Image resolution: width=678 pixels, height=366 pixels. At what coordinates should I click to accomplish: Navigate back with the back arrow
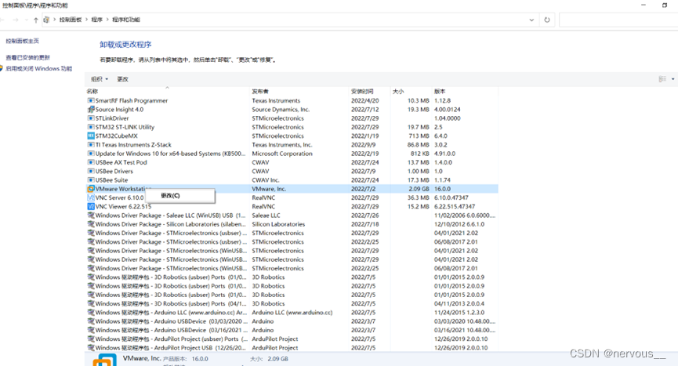[x=2, y=20]
